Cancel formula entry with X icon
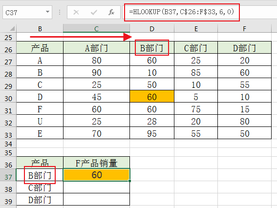Image resolution: width=277 pixels, height=208 pixels. click(76, 12)
